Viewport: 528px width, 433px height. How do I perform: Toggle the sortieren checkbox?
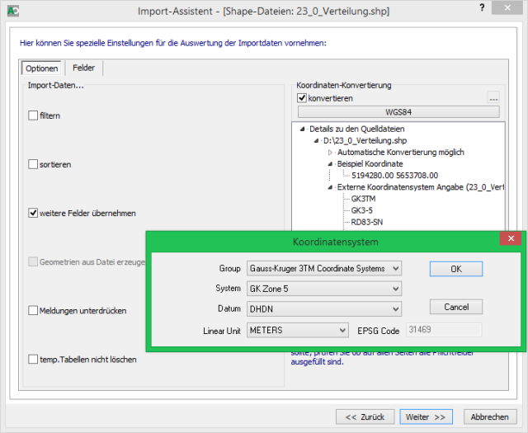(33, 164)
